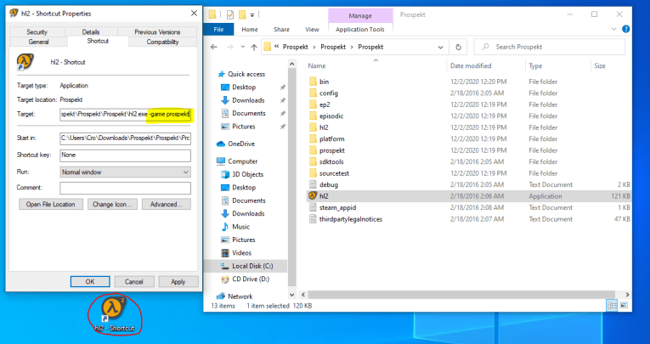The height and width of the screenshot is (344, 650).
Task: Click the hl2 application icon in file list
Action: point(313,195)
